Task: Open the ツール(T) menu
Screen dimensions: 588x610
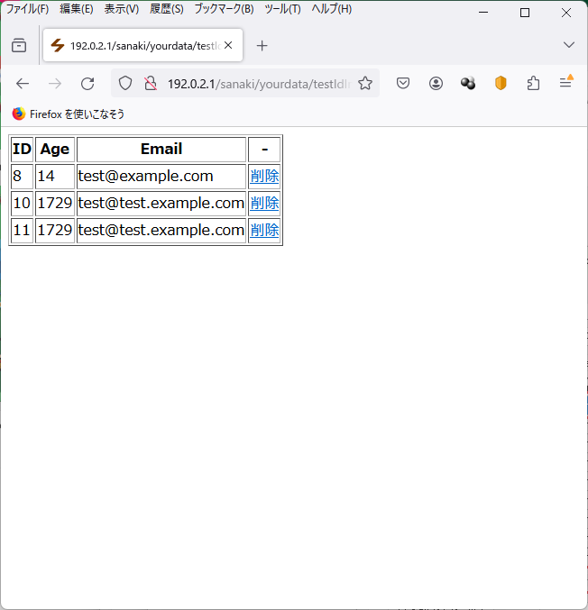Action: point(282,9)
